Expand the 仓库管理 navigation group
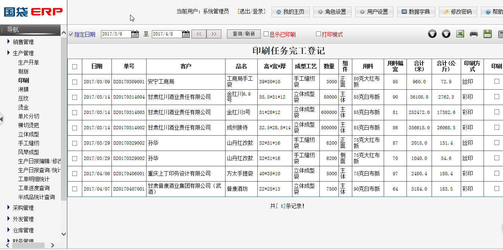Screen dimensions: 503x250 [23, 230]
